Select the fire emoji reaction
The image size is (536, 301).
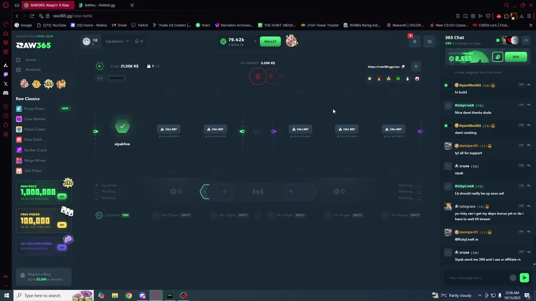pyautogui.click(x=379, y=79)
